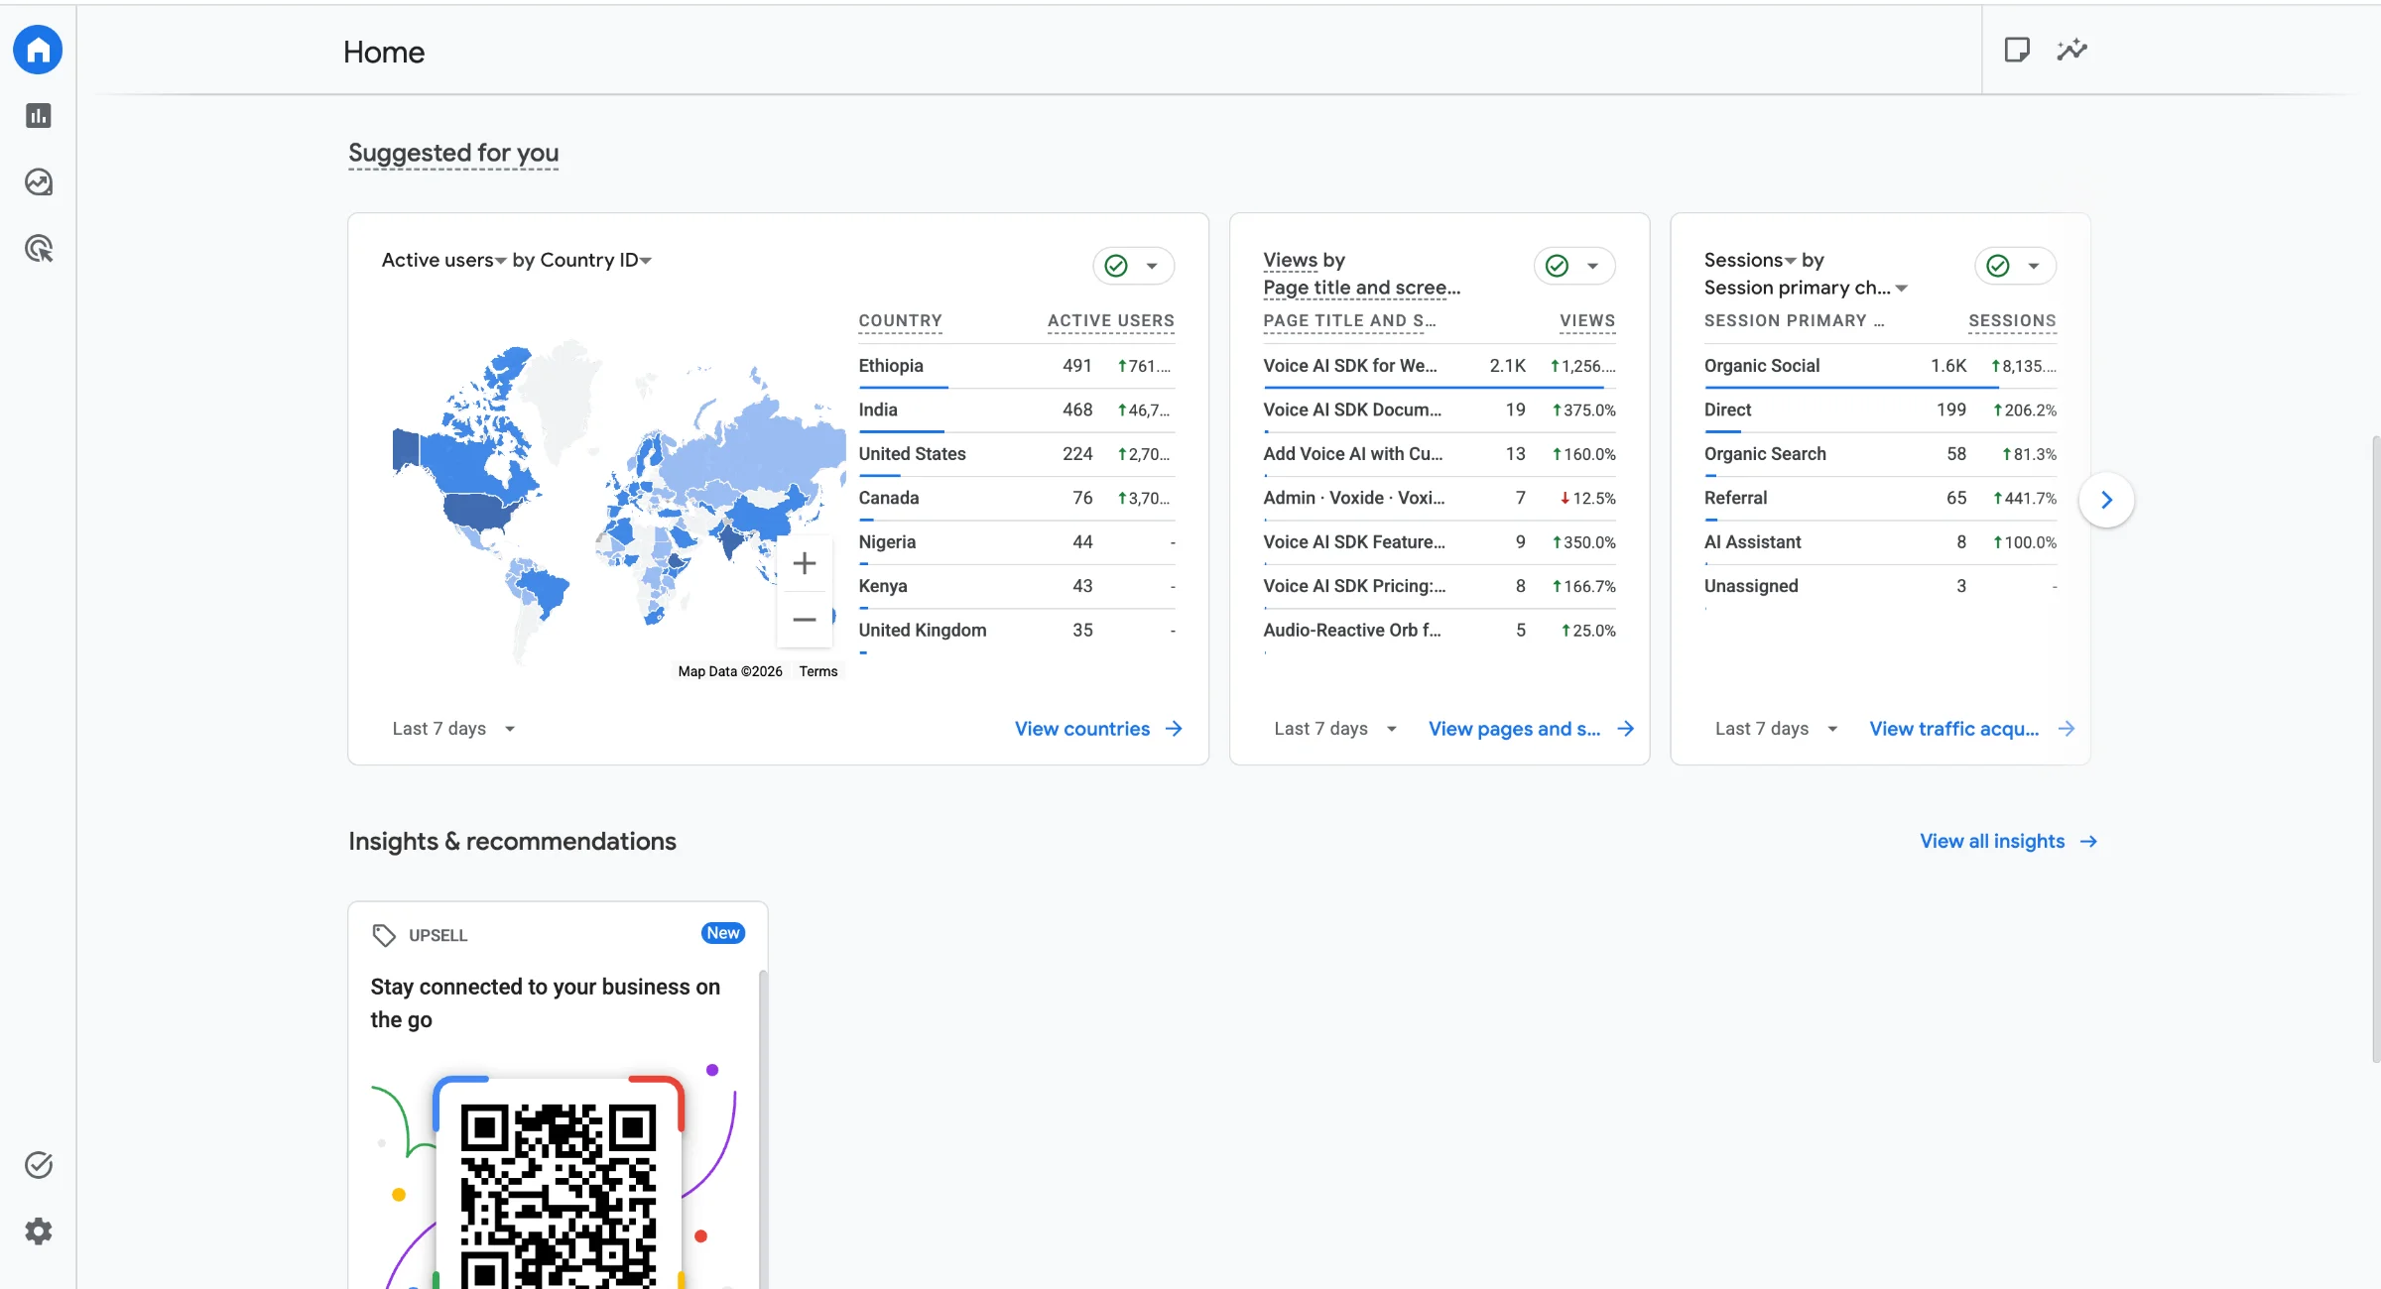Zoom in on the world map
The image size is (2381, 1289).
pyautogui.click(x=805, y=564)
